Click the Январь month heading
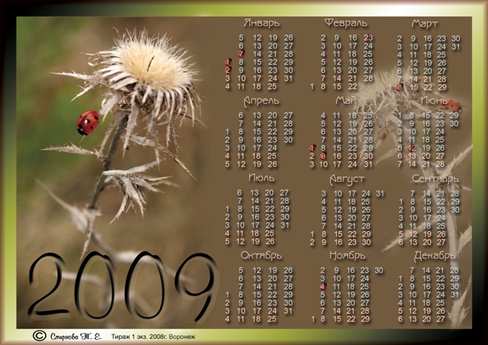488x345 pixels. [262, 23]
